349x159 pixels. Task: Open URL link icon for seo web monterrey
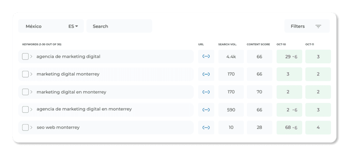(x=206, y=128)
